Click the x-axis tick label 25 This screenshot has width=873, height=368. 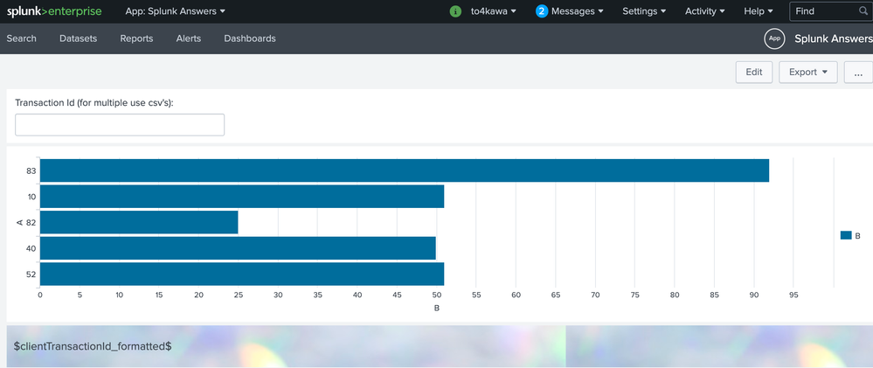[239, 295]
